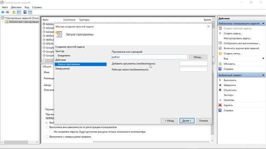Select radio 'Выполнять вне зависимости от регистрации'

pyautogui.click(x=46, y=127)
